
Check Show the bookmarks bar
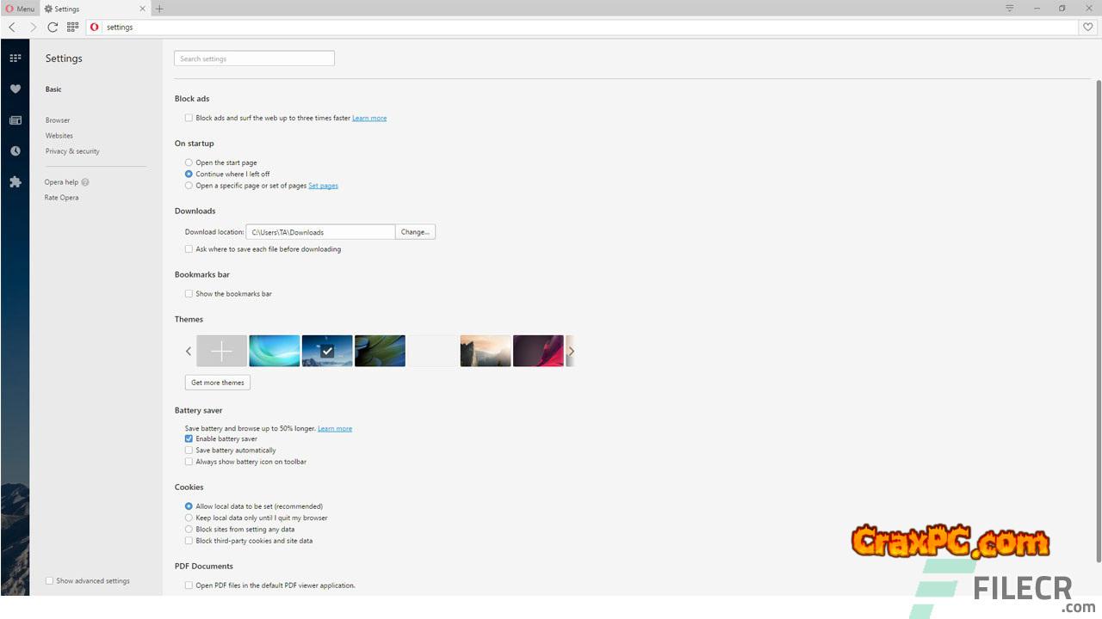pos(189,294)
